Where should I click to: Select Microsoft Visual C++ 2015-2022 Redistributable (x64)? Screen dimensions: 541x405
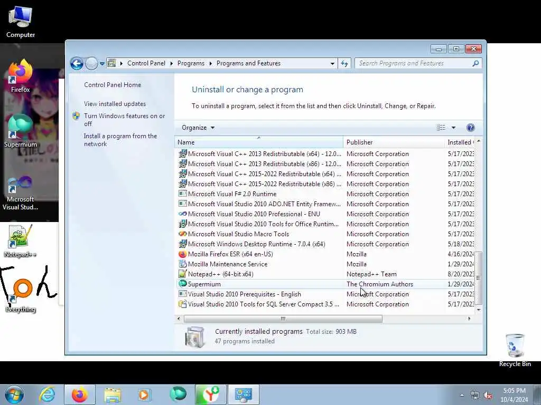point(325,174)
